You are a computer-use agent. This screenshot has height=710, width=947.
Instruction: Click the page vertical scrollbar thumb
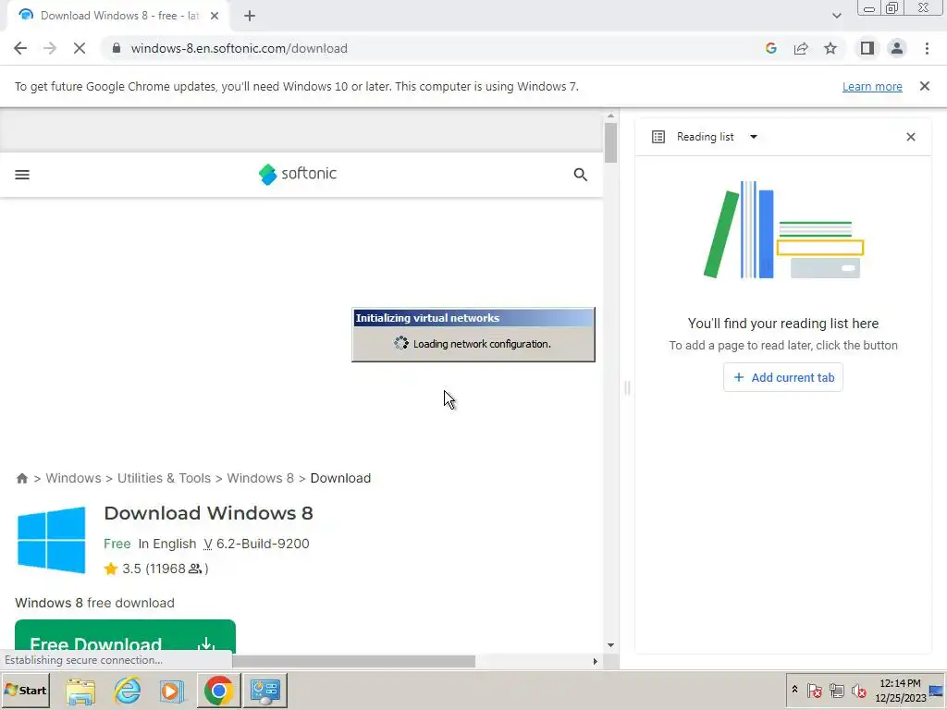pos(610,142)
